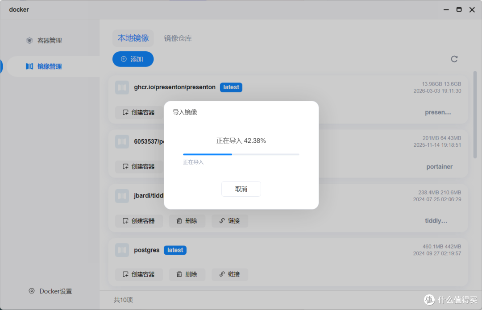Open link for postgres image
482x310 pixels.
(x=230, y=274)
